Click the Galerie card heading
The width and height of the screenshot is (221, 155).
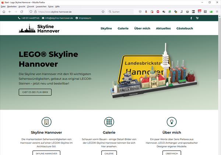coord(109,132)
